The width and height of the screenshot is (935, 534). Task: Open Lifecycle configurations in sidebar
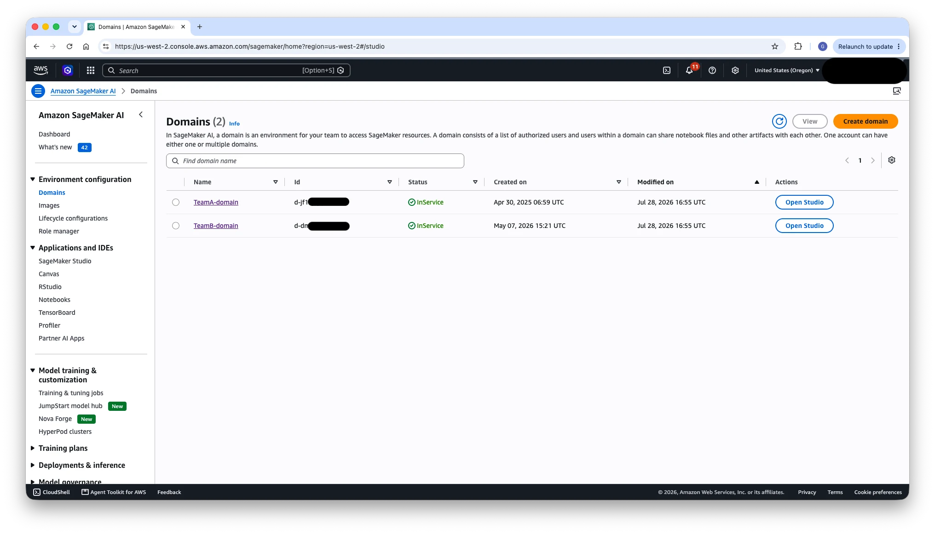(73, 218)
